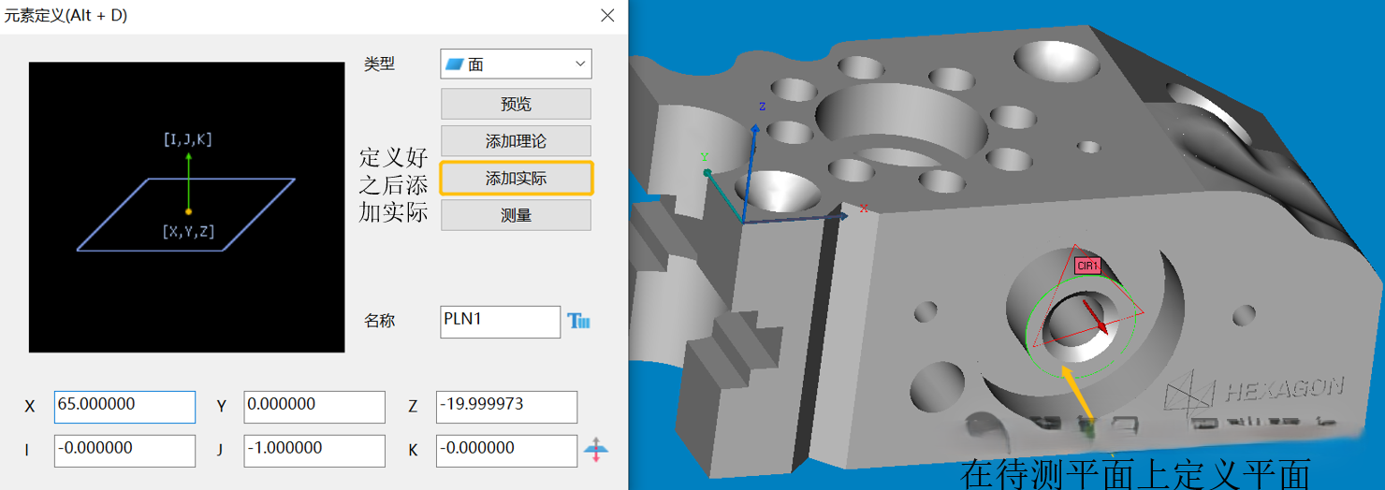Click the I vector input field

pyautogui.click(x=124, y=450)
